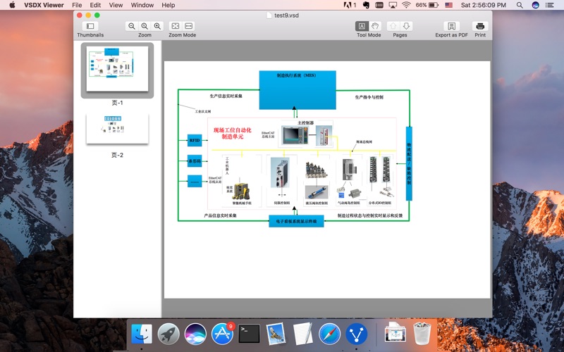Image resolution: width=564 pixels, height=352 pixels.
Task: Click the US flag input source
Action: (x=448, y=5)
